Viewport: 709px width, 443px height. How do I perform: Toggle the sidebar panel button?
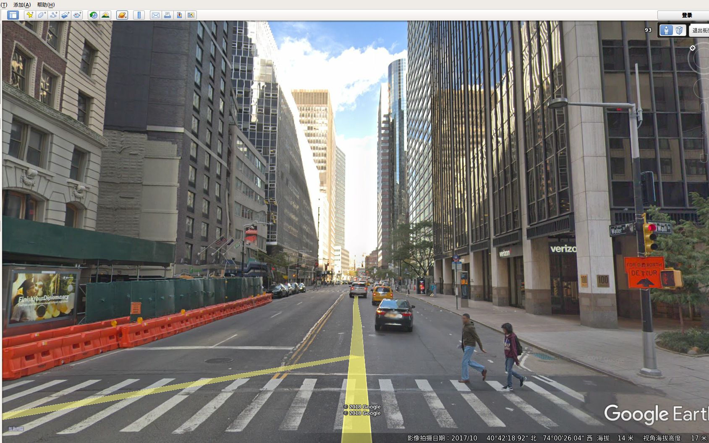tap(13, 15)
